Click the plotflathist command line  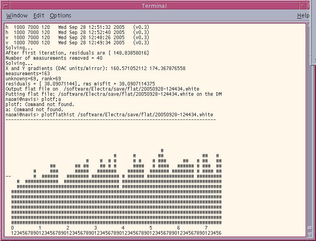click(109, 114)
